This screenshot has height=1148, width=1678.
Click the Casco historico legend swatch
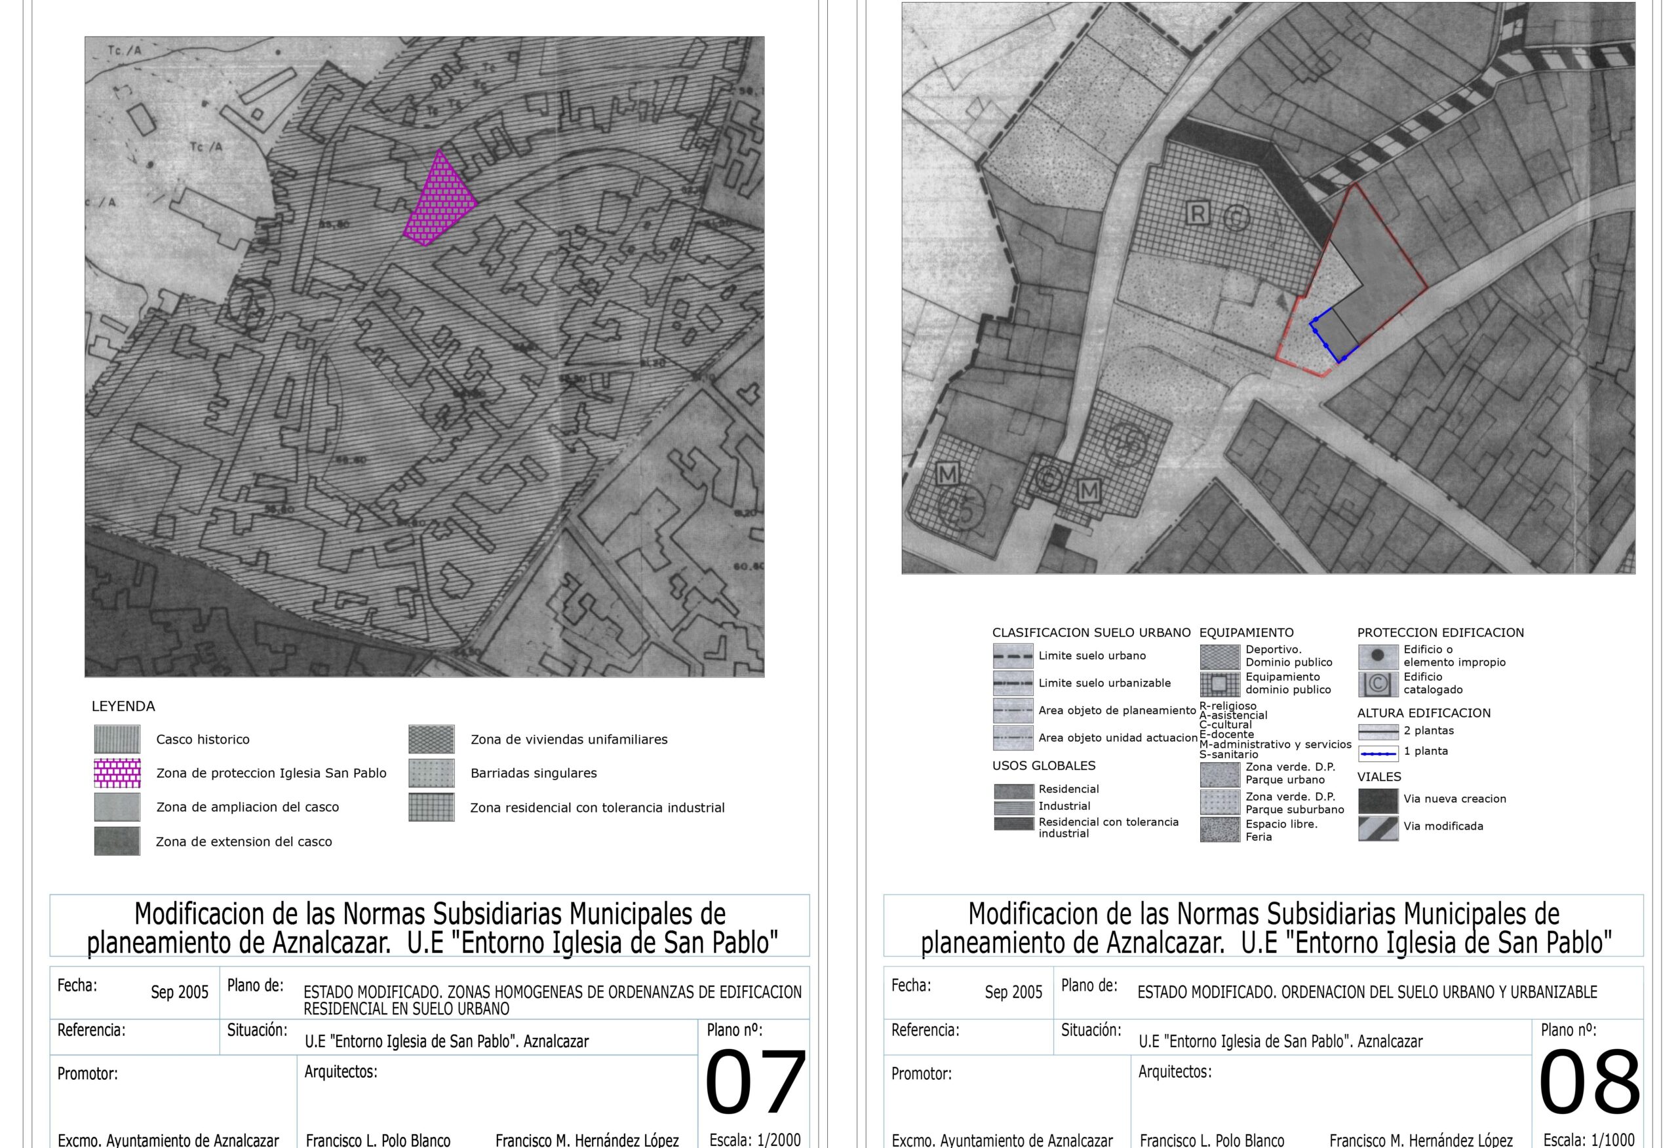[117, 739]
